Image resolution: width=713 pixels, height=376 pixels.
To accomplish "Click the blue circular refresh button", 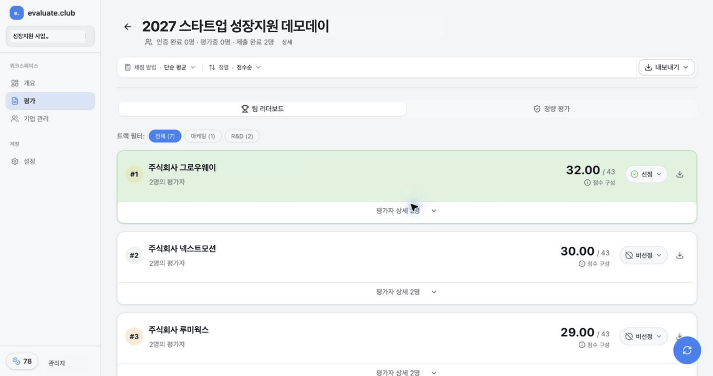I will tap(687, 350).
